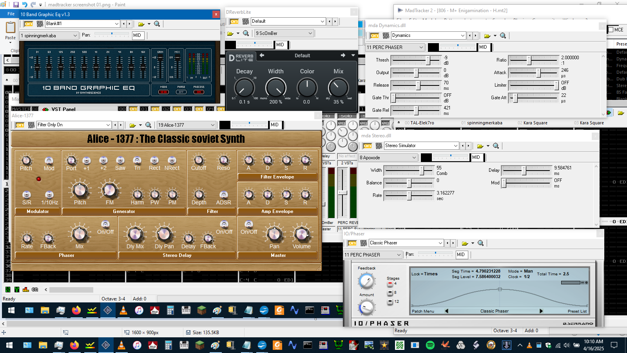Open Patch Menu in IO/Phaser display
The height and width of the screenshot is (353, 627).
(x=423, y=311)
